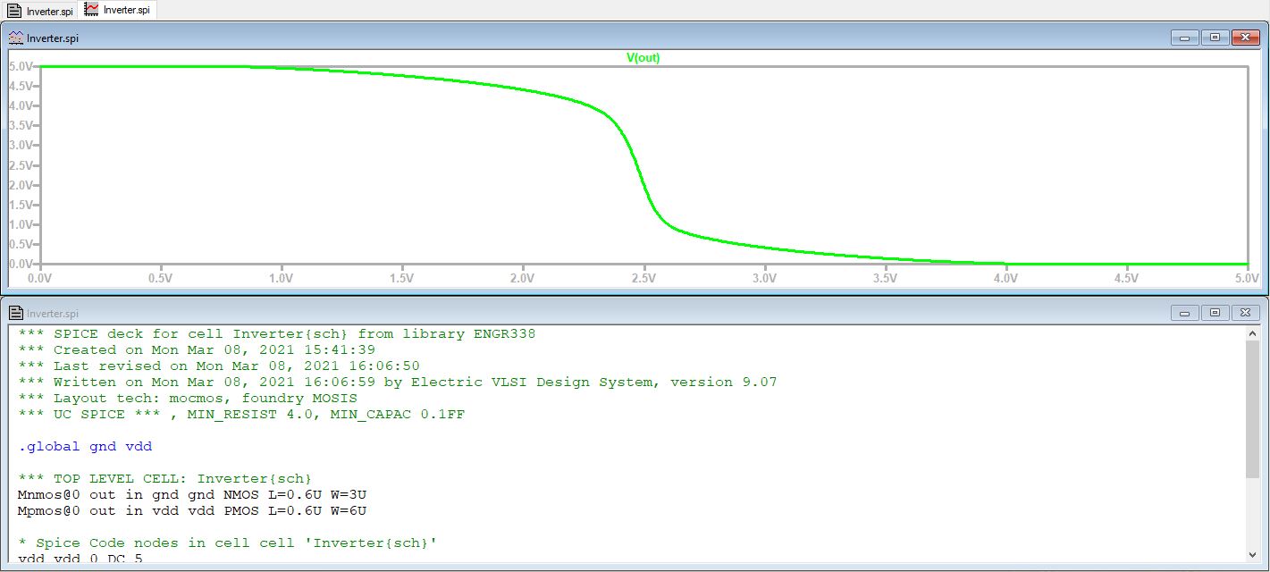
Task: Click the 2.5V label on horizontal axis
Action: pyautogui.click(x=643, y=278)
